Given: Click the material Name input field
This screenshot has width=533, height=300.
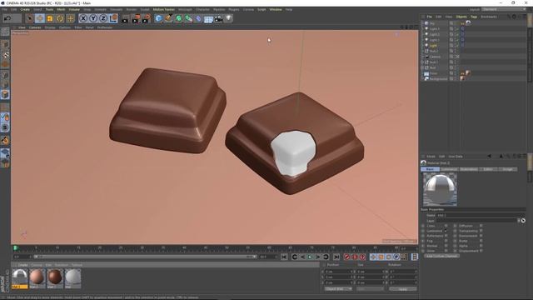Looking at the screenshot, I should pyautogui.click(x=481, y=215).
